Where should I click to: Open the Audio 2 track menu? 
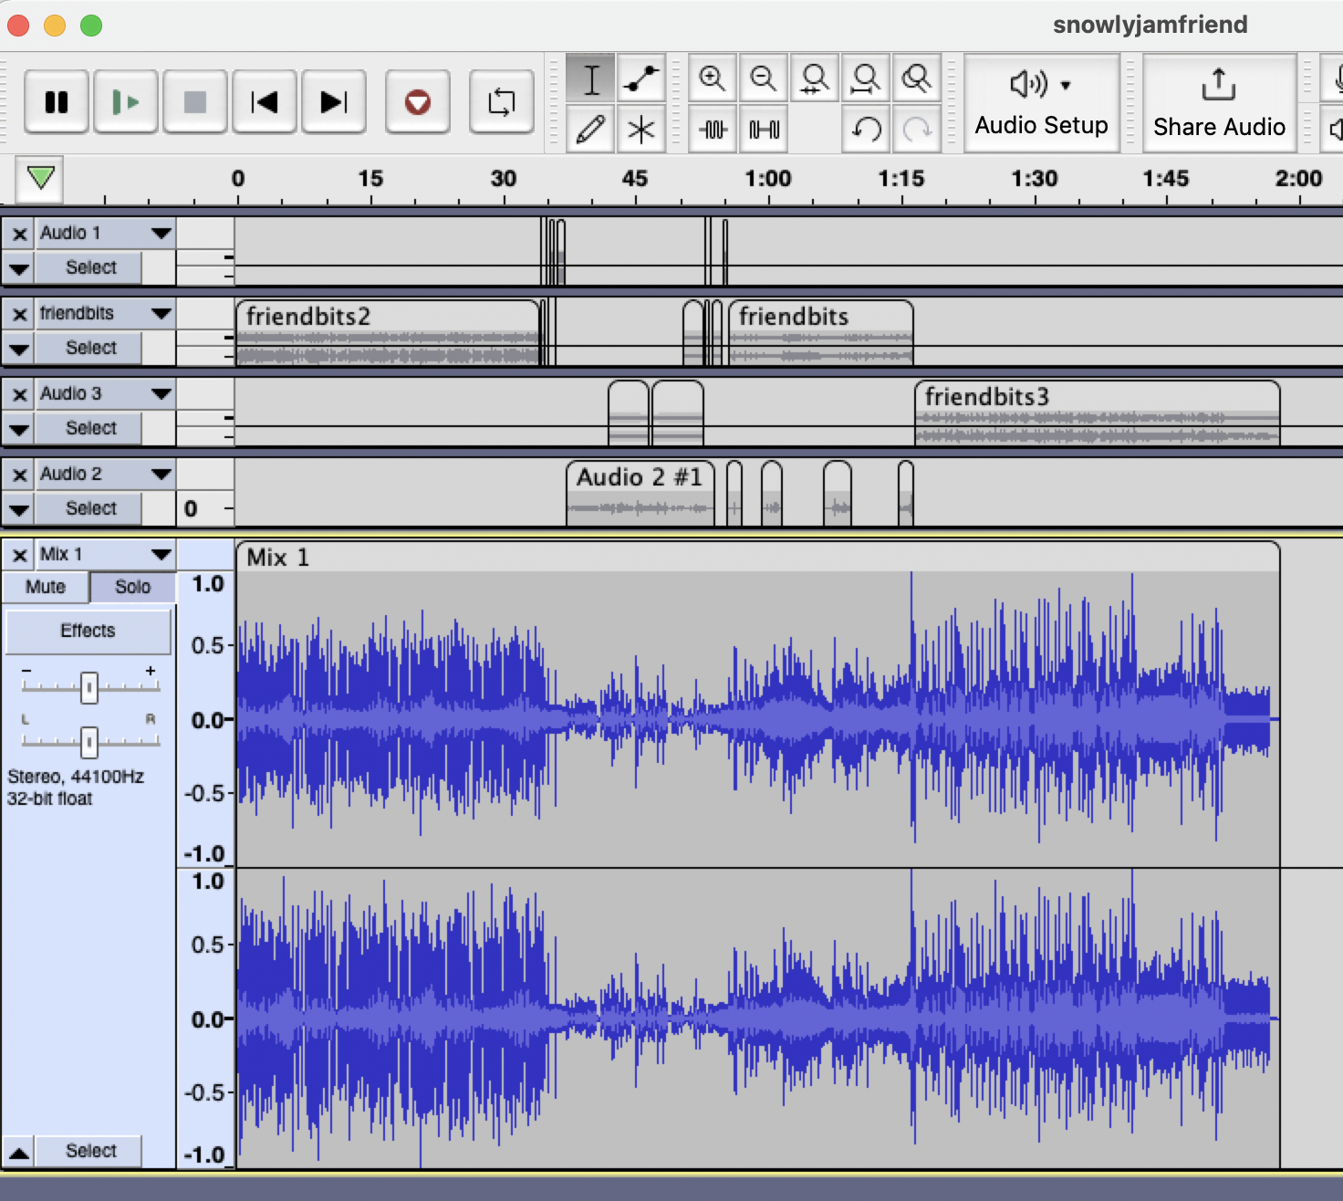pos(106,475)
